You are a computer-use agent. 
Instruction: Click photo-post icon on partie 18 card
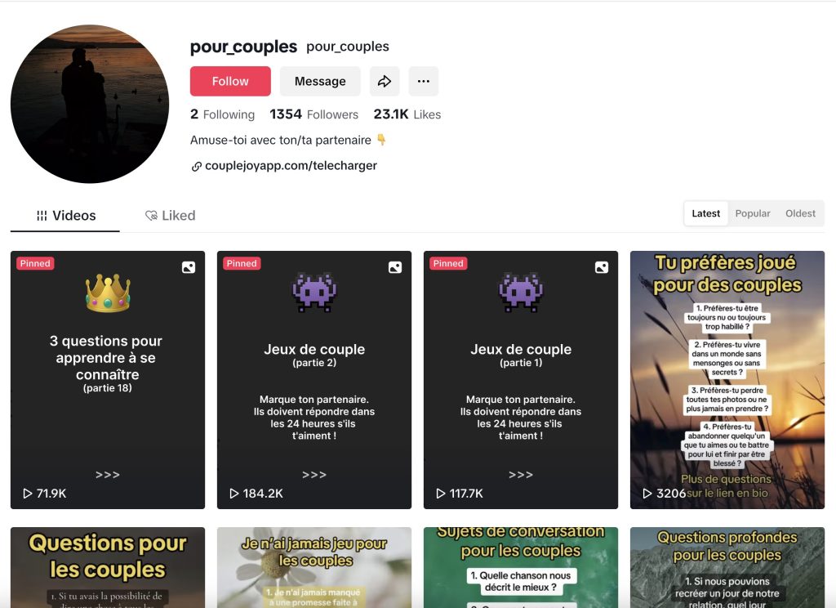pos(189,267)
